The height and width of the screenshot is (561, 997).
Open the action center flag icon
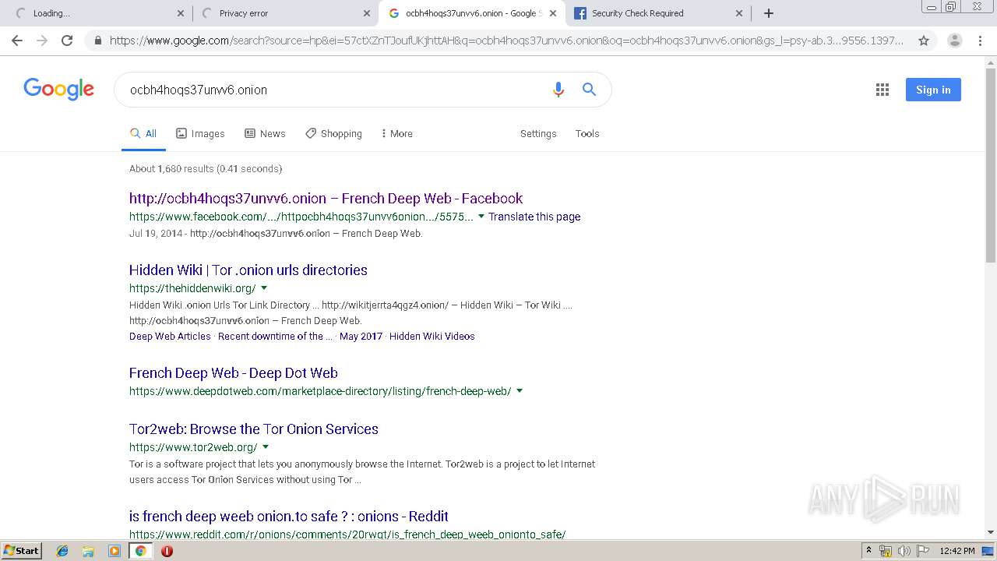(922, 551)
